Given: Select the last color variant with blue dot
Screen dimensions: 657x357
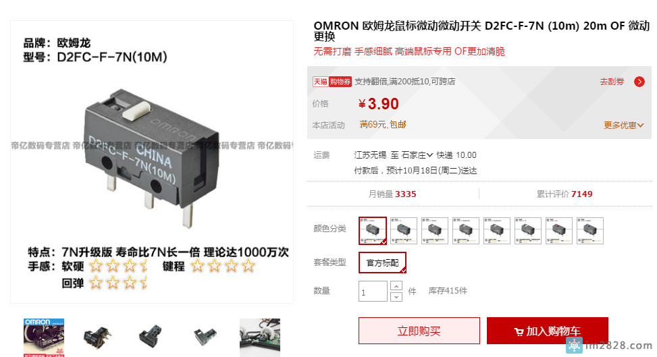Looking at the screenshot, I should [590, 230].
